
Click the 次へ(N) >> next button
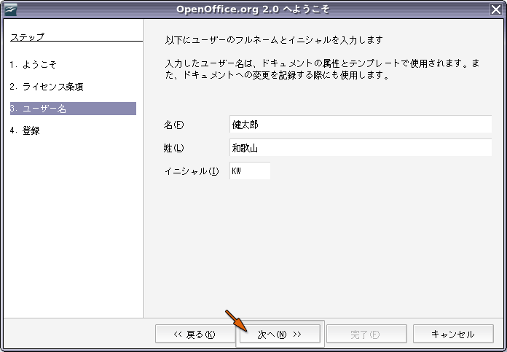pos(280,334)
